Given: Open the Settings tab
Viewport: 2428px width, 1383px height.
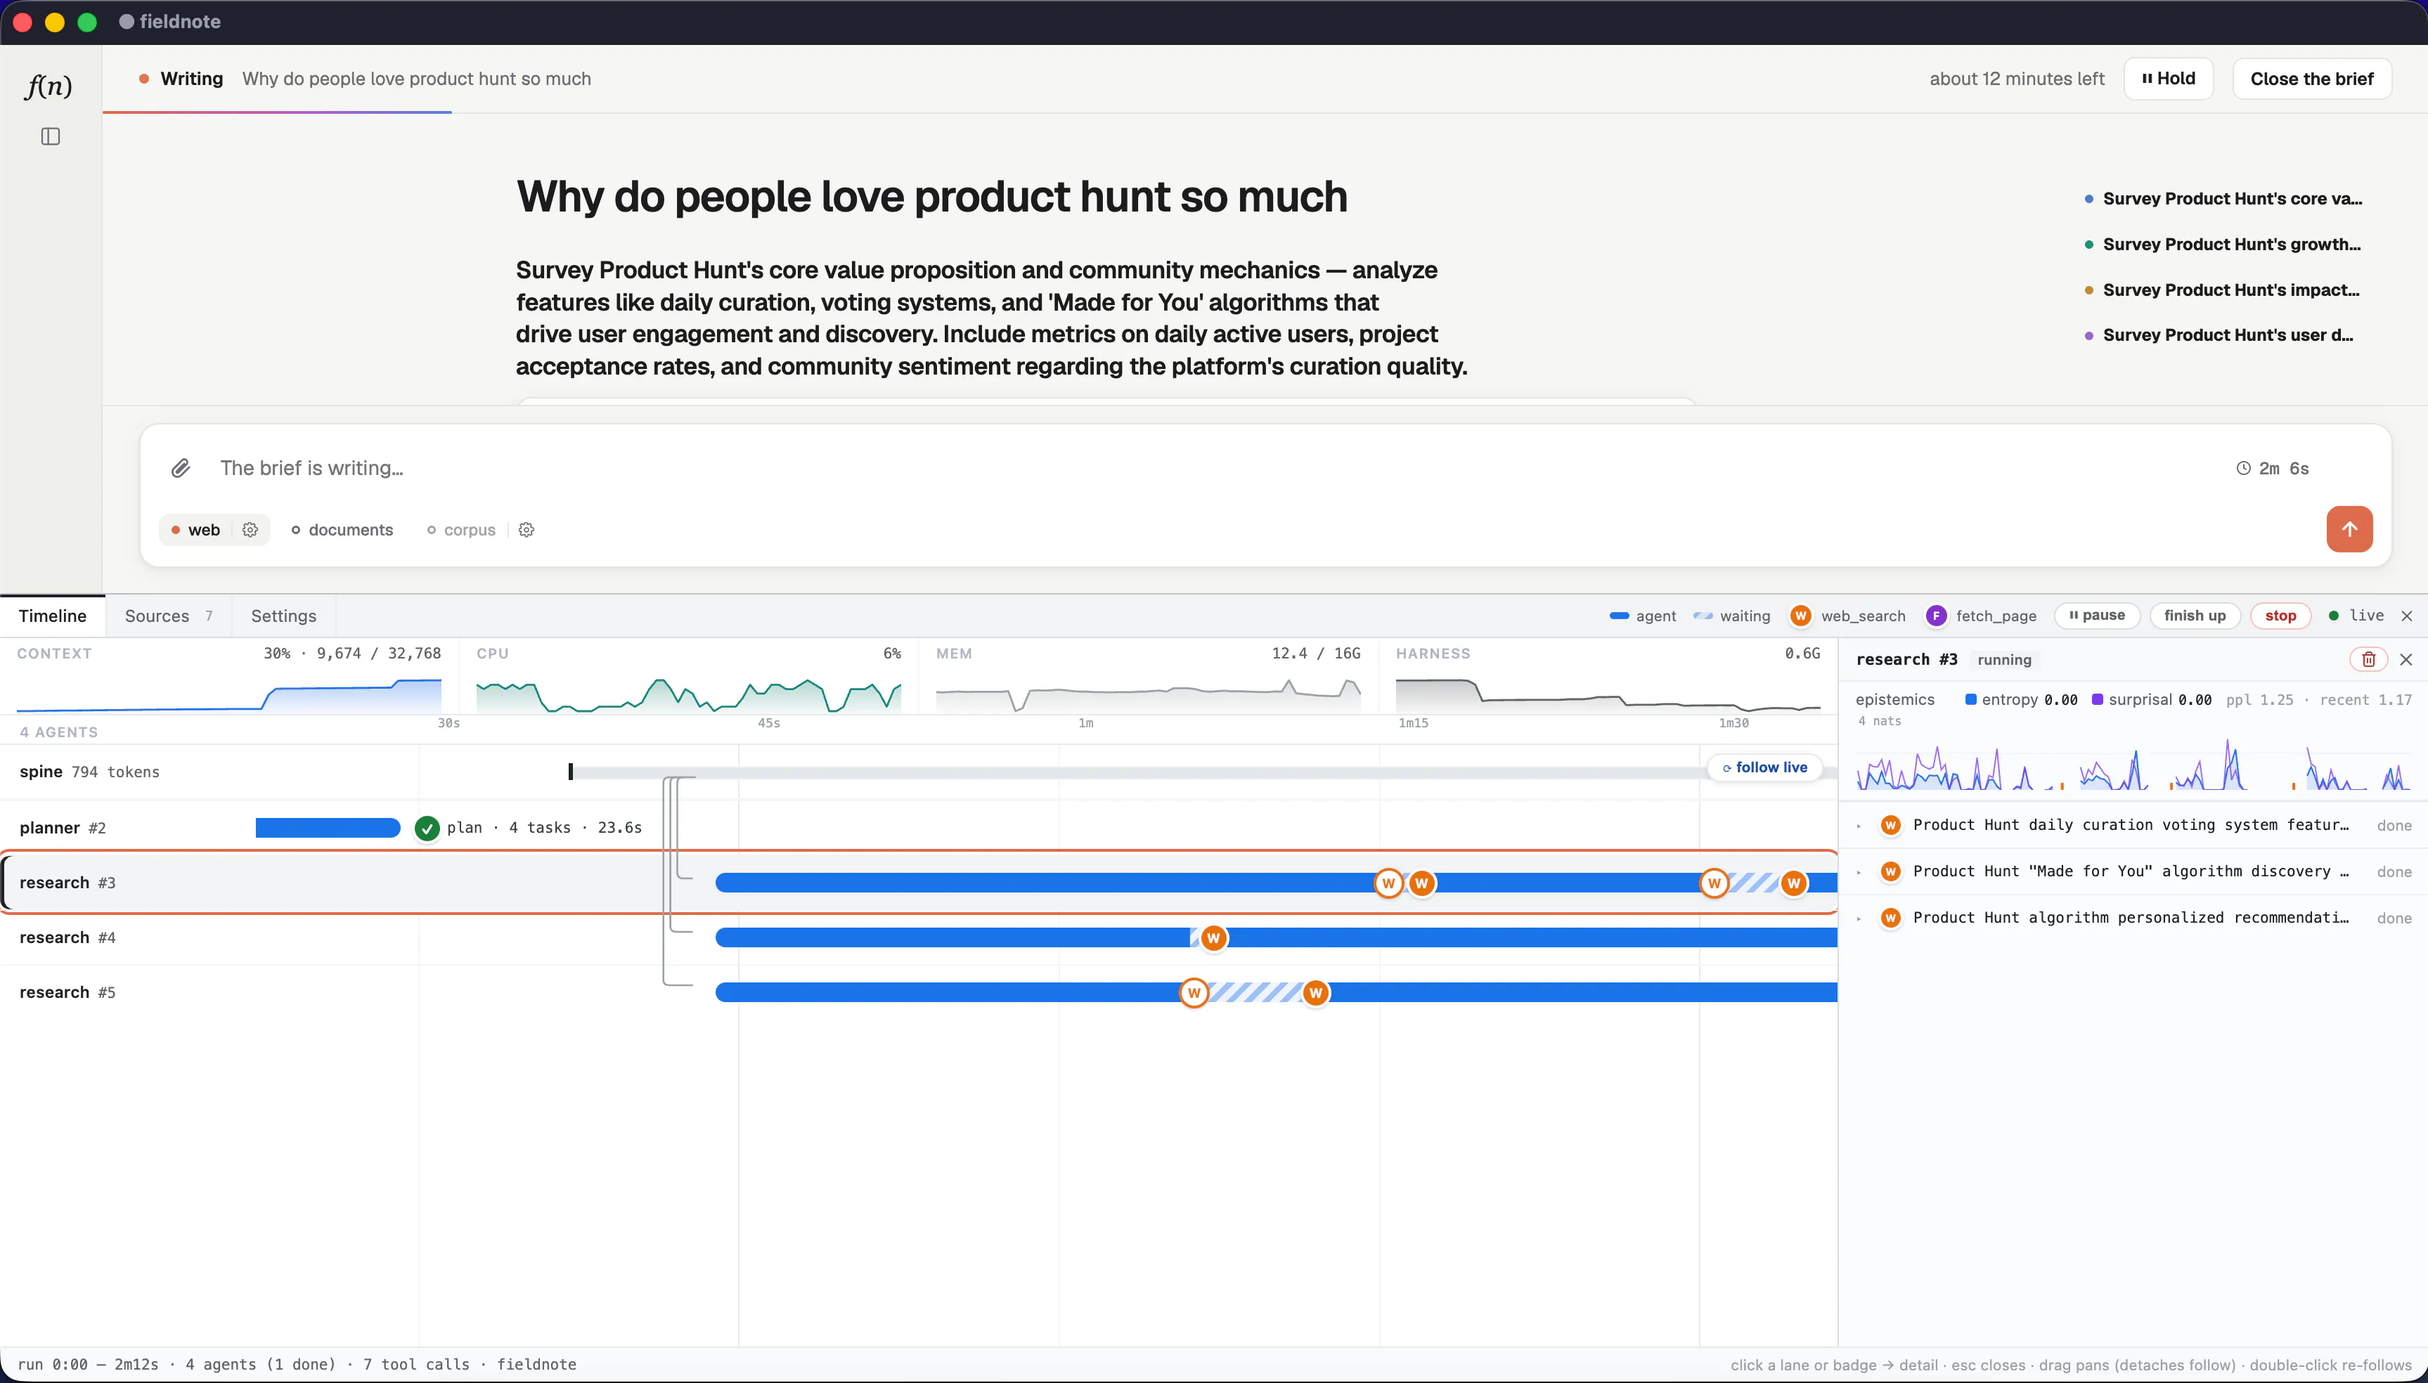Looking at the screenshot, I should [283, 616].
